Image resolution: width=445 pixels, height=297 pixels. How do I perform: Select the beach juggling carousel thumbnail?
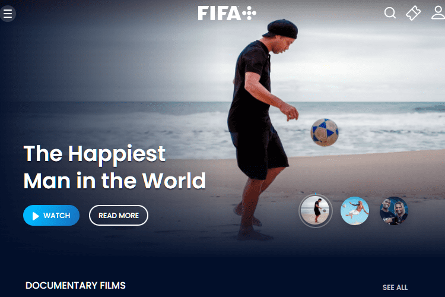316,211
